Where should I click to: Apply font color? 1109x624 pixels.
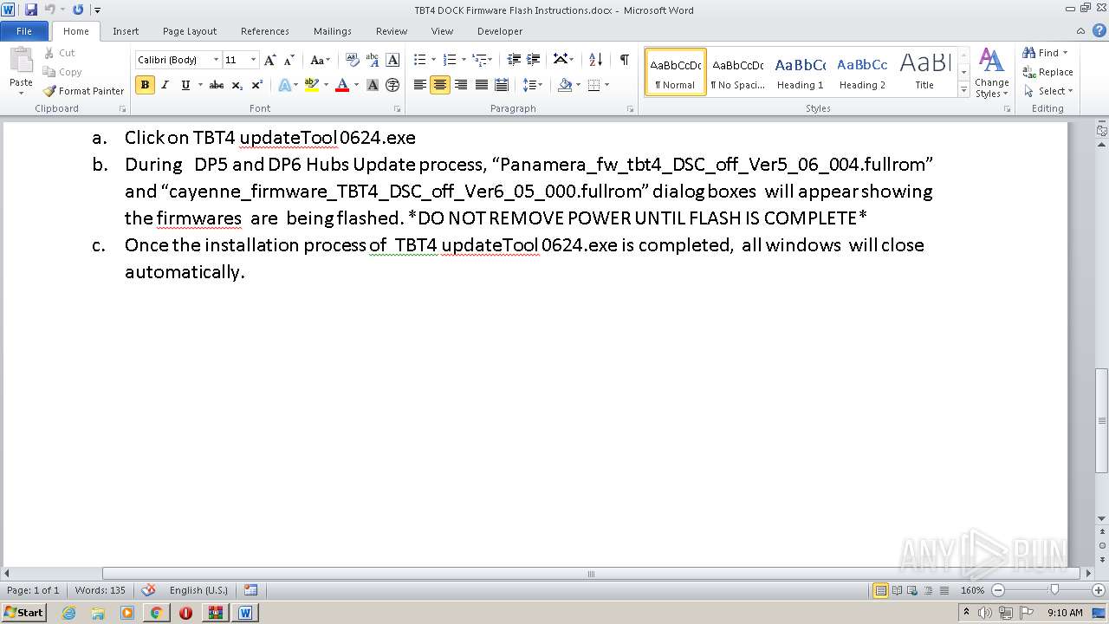coord(342,85)
